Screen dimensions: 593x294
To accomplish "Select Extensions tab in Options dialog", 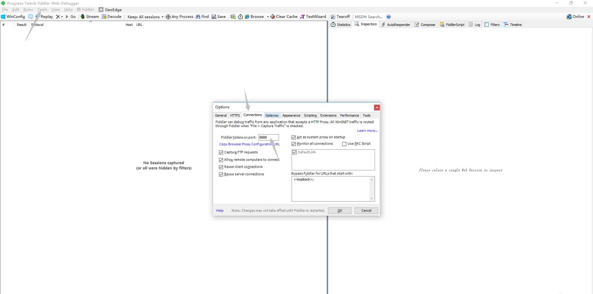I will (328, 116).
